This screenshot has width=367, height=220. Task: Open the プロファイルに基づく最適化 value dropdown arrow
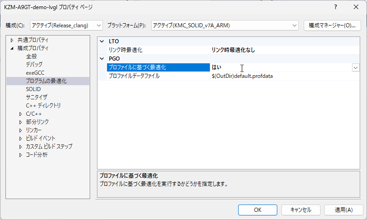[355, 67]
